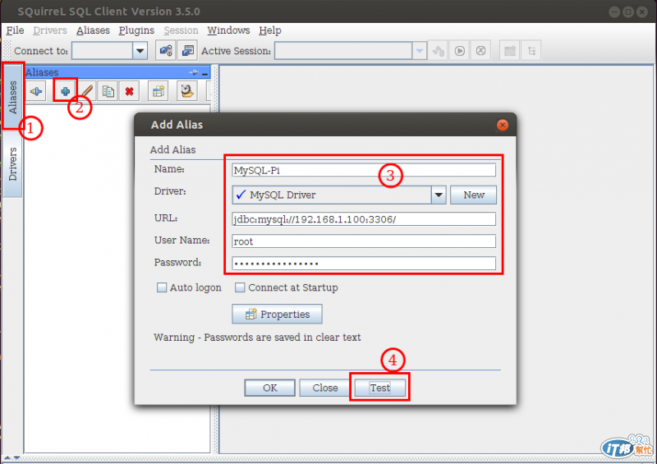Click the Name field containing MySQL-Pi
Image resolution: width=657 pixels, height=464 pixels.
pyautogui.click(x=364, y=170)
